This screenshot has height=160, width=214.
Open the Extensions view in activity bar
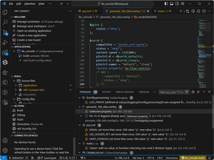[x=5, y=52]
